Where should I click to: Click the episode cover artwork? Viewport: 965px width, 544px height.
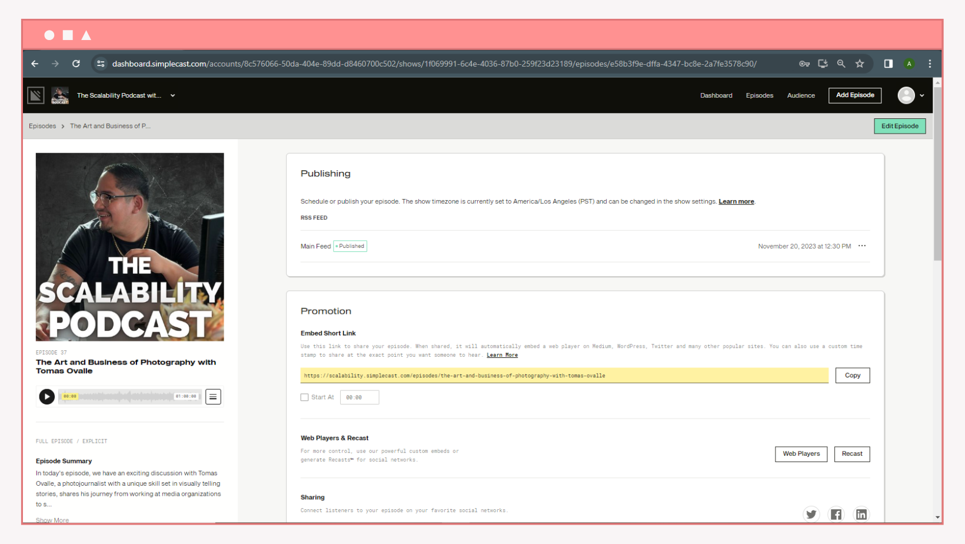pyautogui.click(x=129, y=247)
